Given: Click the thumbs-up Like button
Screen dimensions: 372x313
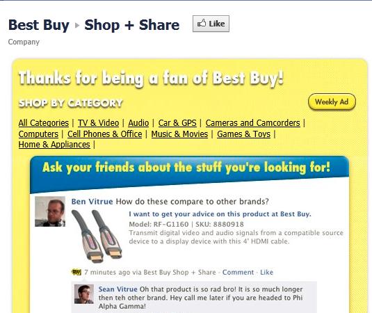Looking at the screenshot, I should [211, 24].
